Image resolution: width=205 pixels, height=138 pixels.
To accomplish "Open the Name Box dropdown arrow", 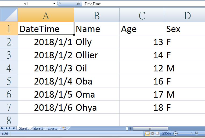I will point(54,4).
